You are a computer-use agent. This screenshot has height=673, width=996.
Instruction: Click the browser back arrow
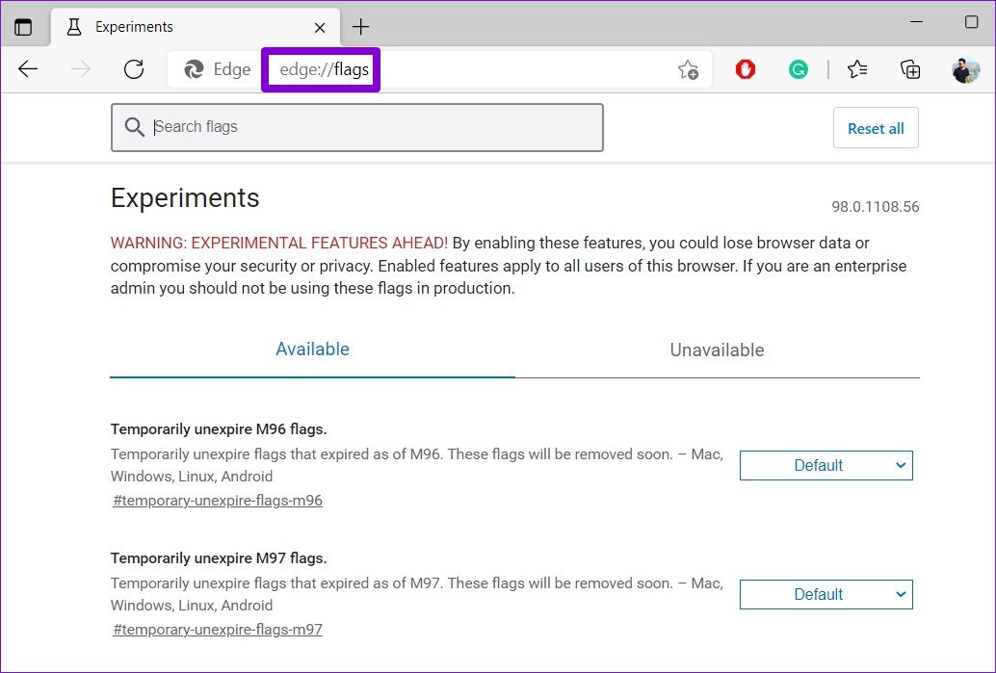pyautogui.click(x=28, y=69)
